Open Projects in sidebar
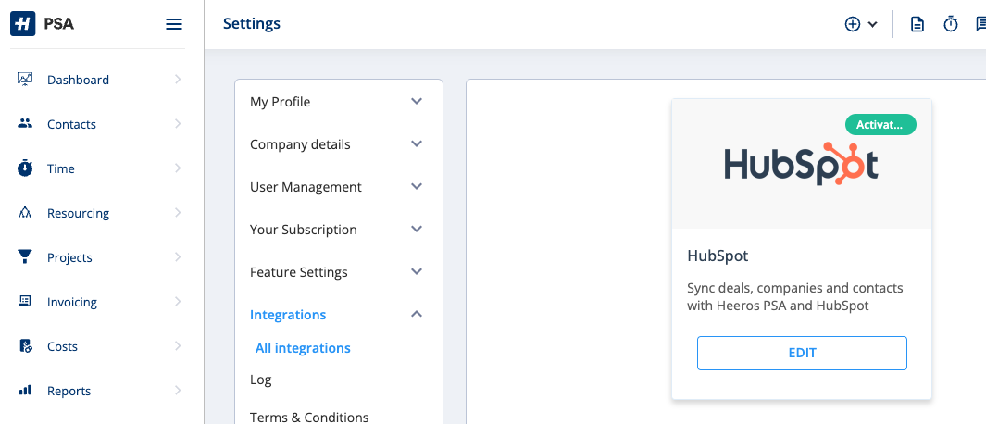This screenshot has width=986, height=424. point(69,258)
